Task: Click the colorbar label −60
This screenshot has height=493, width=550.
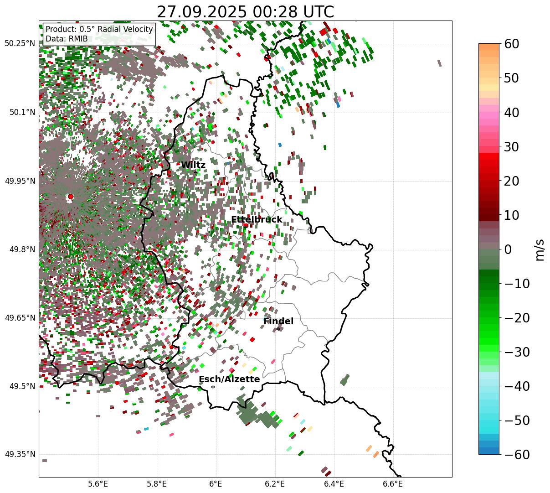Action: 517,454
